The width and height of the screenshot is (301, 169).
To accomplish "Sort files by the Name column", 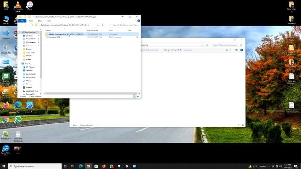I will [48, 30].
